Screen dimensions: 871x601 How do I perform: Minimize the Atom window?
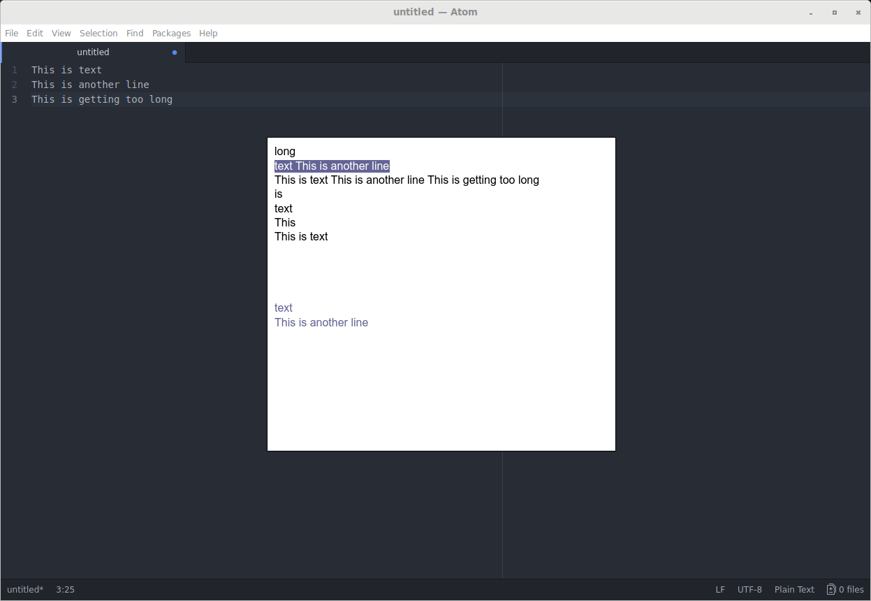(811, 13)
